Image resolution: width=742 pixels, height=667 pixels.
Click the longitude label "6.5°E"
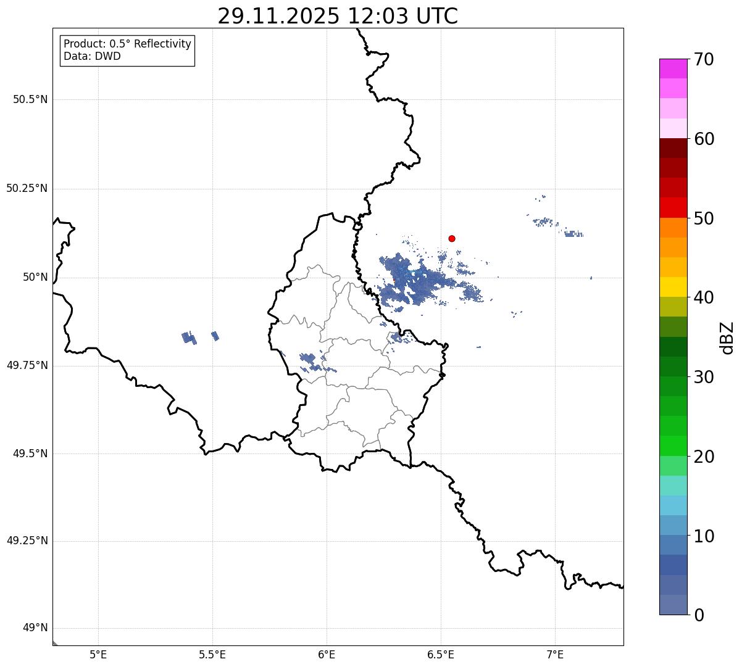[441, 654]
